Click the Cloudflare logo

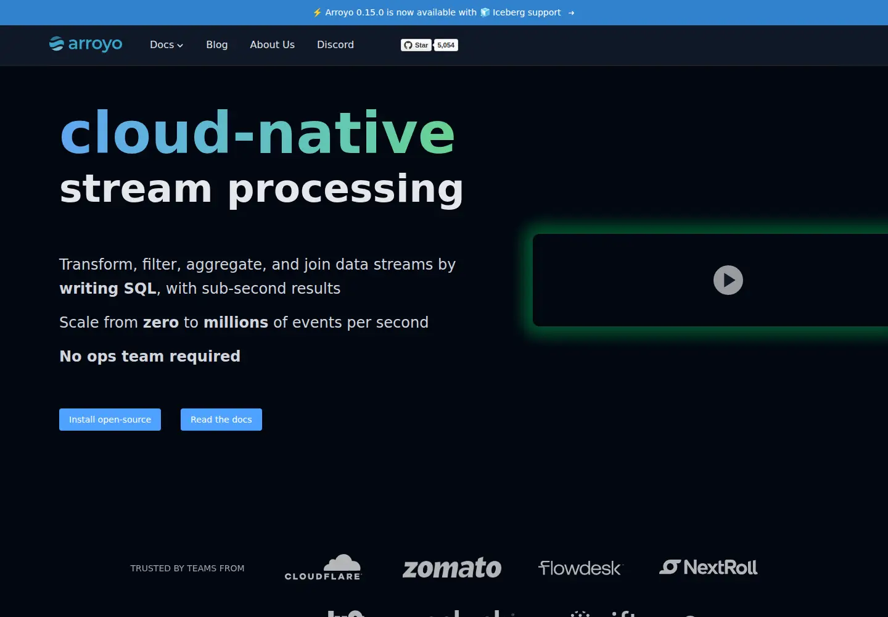click(x=323, y=568)
